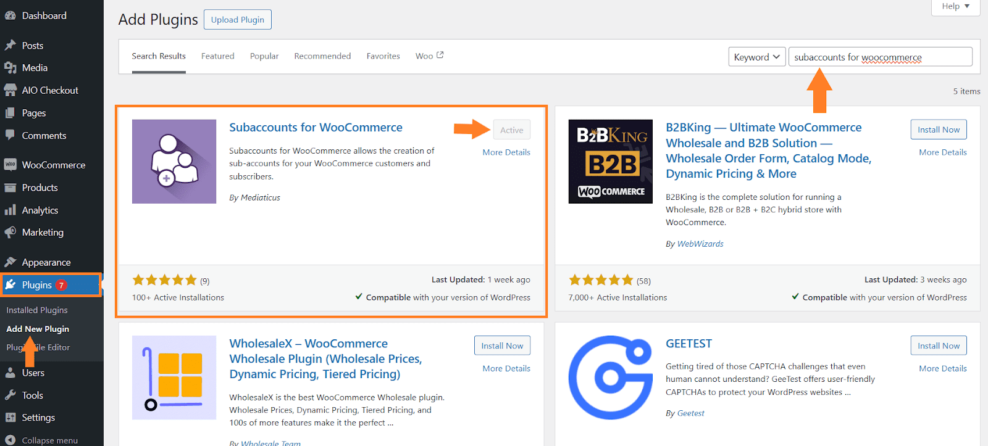Open Installed Plugins submenu item
This screenshot has height=446, width=988.
[x=37, y=310]
